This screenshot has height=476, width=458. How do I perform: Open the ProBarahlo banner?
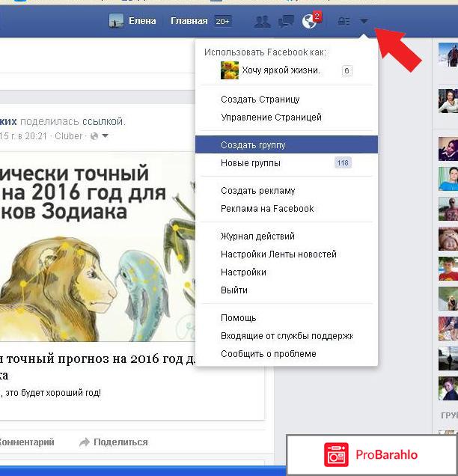pos(372,454)
